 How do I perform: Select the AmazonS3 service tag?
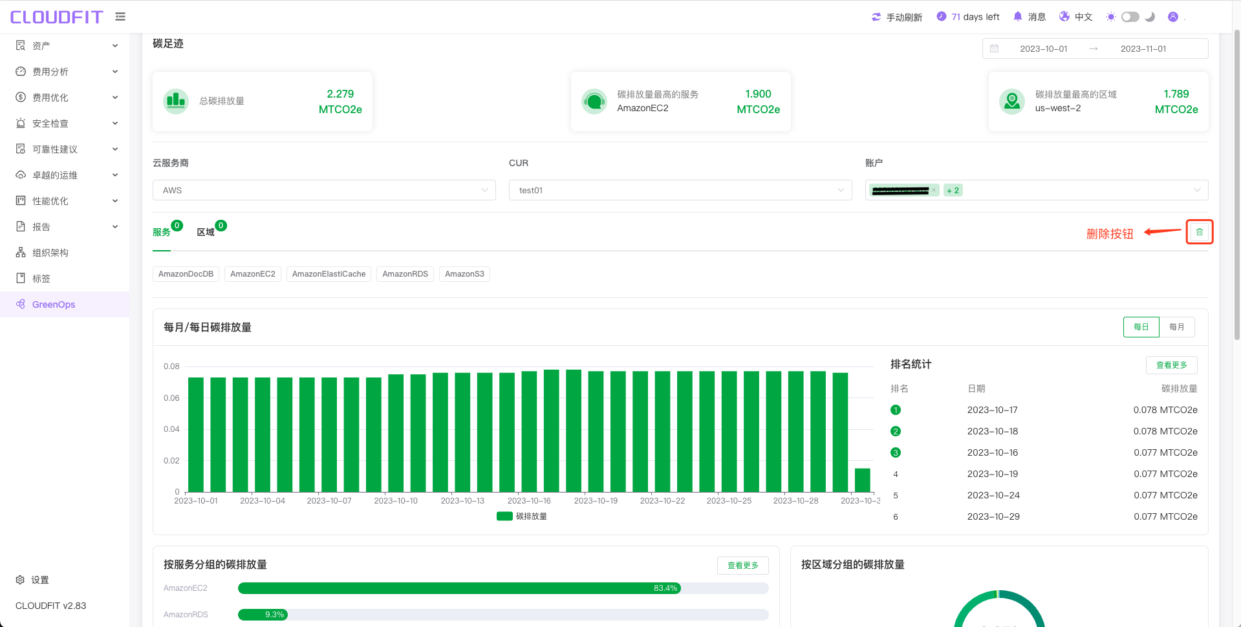[464, 274]
